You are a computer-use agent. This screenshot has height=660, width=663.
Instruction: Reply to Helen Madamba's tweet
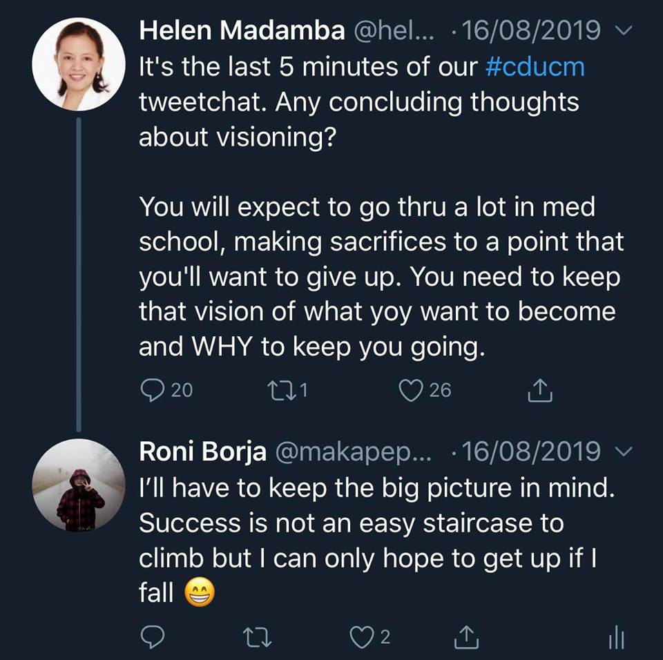(151, 391)
